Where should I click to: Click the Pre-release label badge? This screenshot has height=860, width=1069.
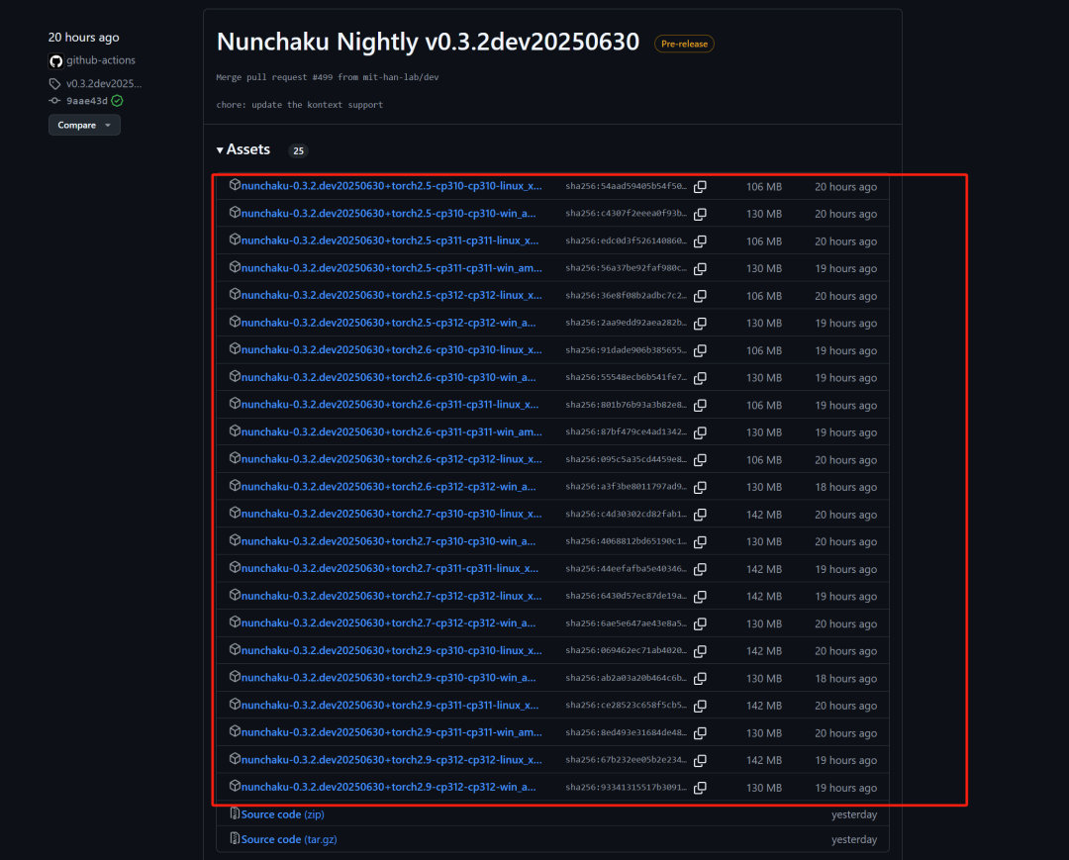tap(685, 44)
